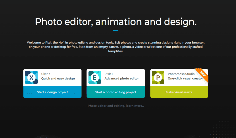Click the Pixlr X logo icon
This screenshot has width=236, height=138.
point(31,78)
